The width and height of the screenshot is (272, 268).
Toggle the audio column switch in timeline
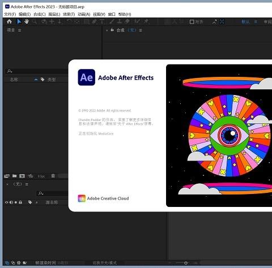pos(11,202)
